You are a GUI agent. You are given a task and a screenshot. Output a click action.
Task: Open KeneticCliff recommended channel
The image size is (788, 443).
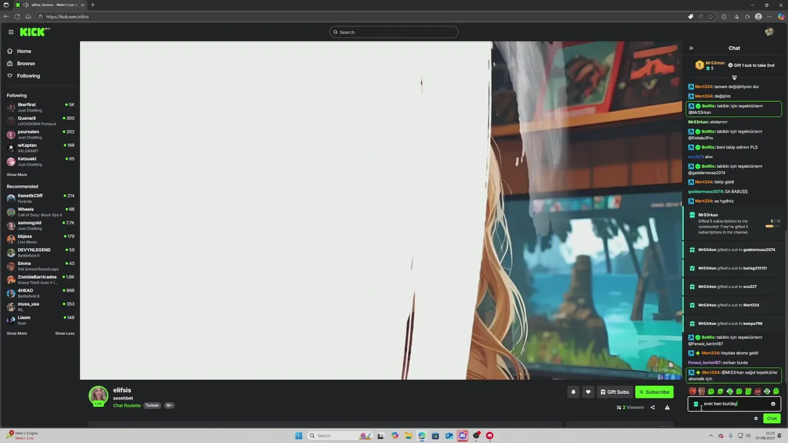tap(40, 198)
